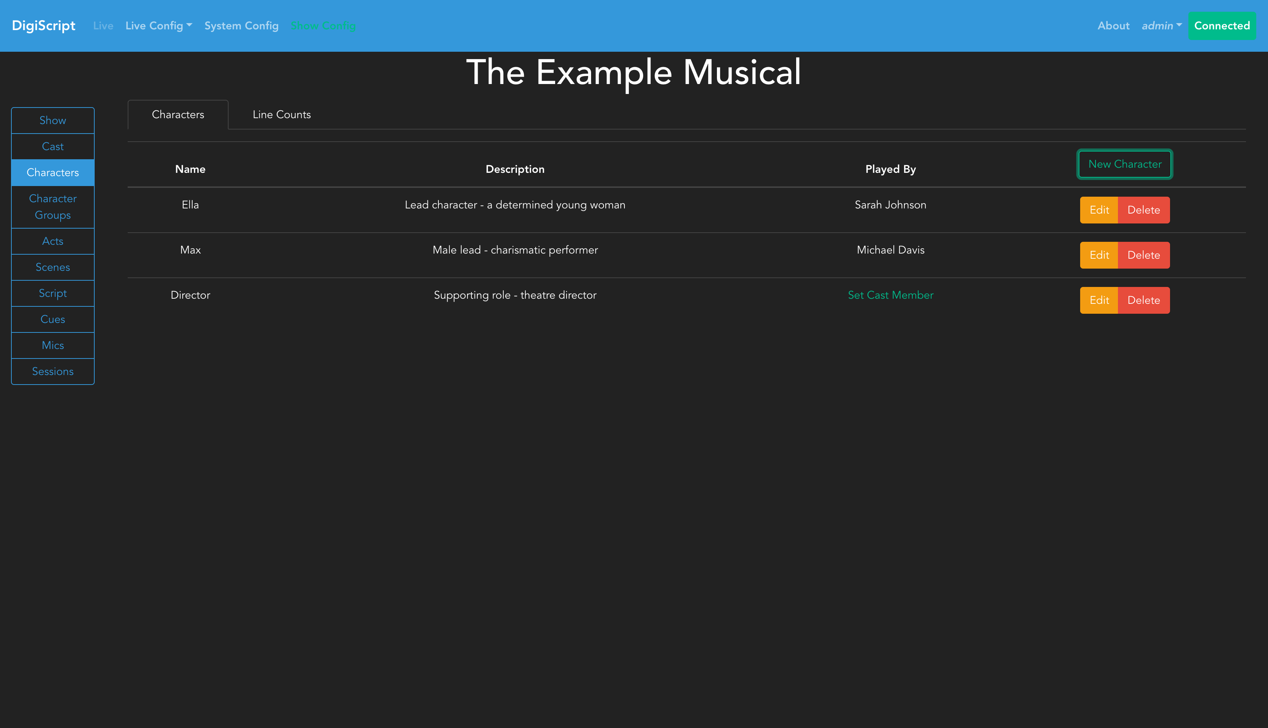Edit the Ella character
The image size is (1268, 728).
point(1098,210)
